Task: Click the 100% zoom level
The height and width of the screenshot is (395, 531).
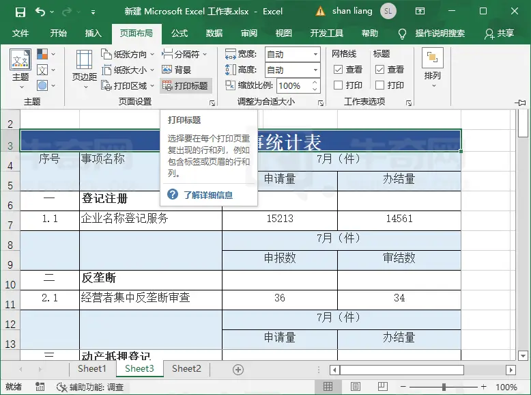Action: 506,387
